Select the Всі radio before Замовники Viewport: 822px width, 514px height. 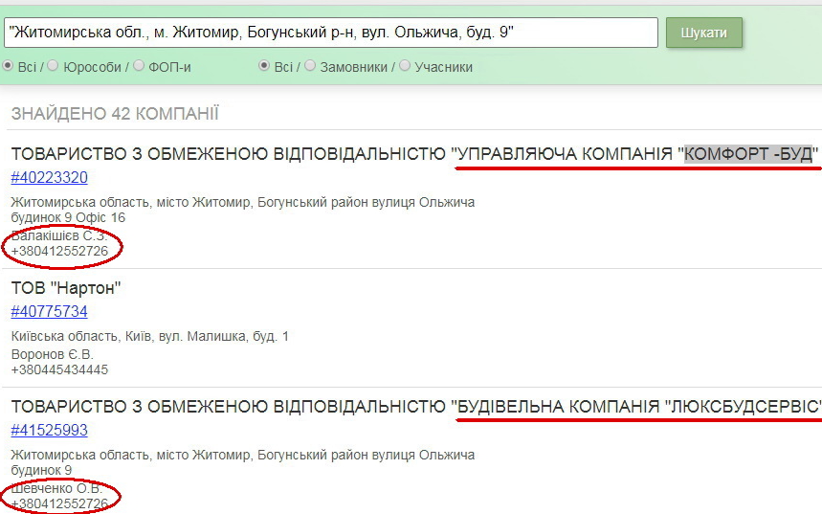point(265,66)
